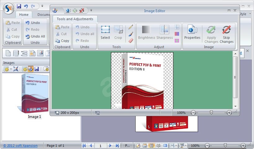This screenshot has width=254, height=149.
Task: Click undo arrow in main window quick toolbar
Action: click(26, 6)
